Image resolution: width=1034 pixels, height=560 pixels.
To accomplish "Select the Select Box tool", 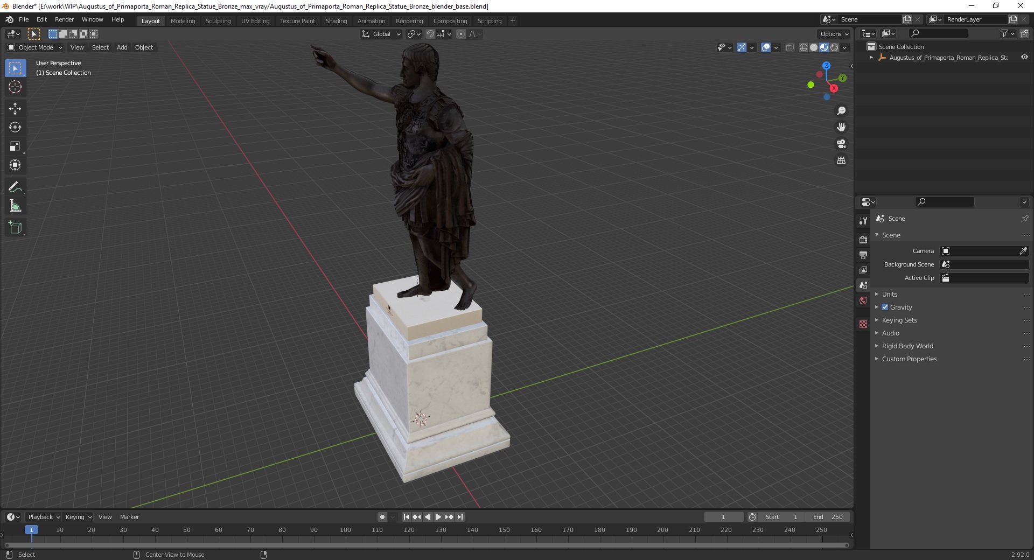I will tap(15, 68).
